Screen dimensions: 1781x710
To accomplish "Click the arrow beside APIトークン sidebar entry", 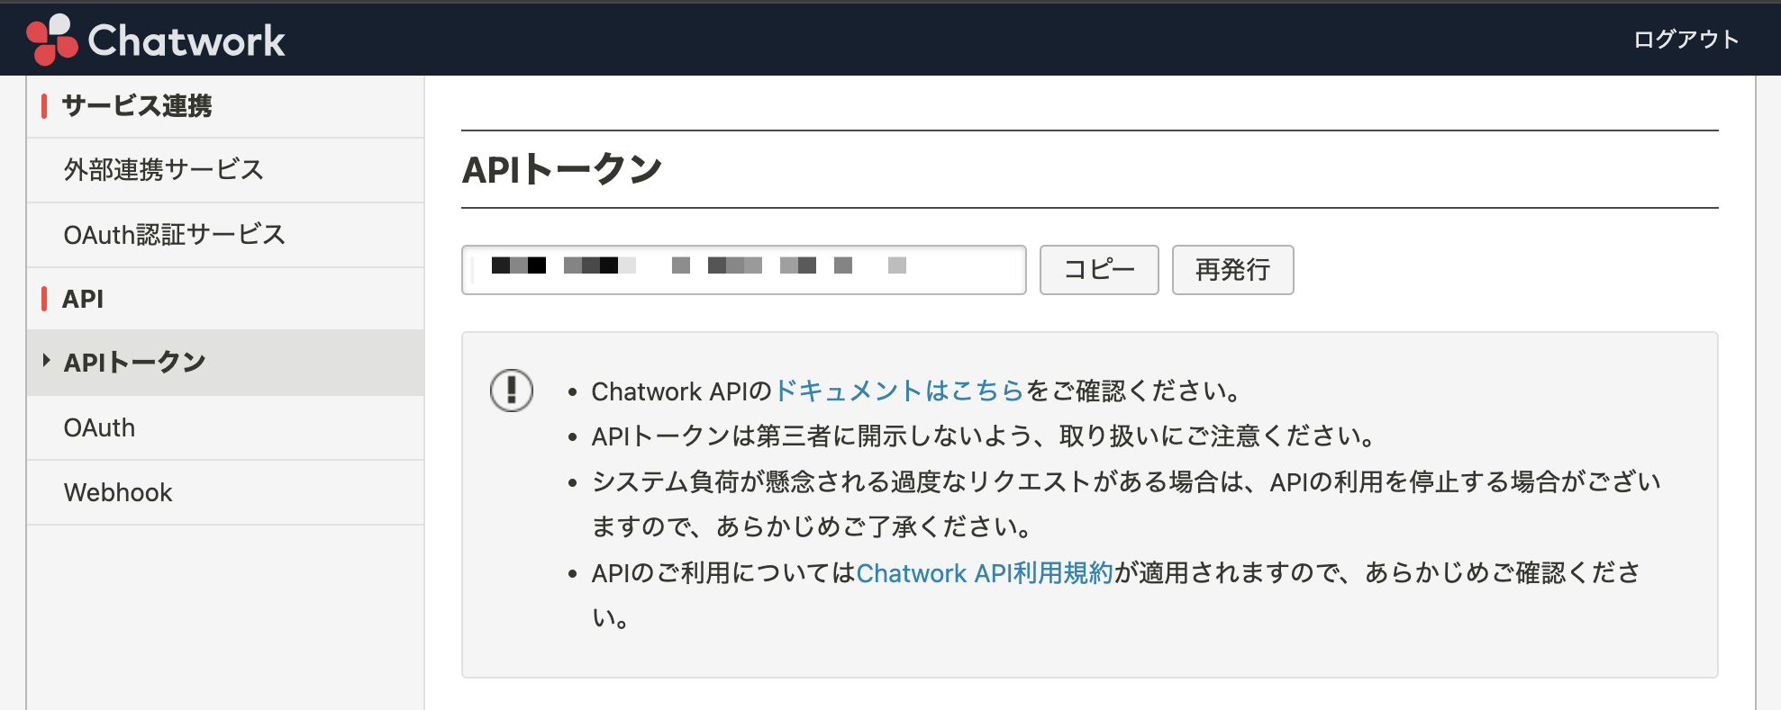I will (x=47, y=361).
